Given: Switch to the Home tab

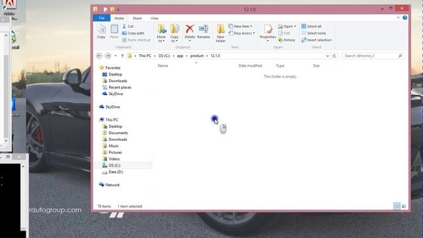Looking at the screenshot, I should click(119, 18).
